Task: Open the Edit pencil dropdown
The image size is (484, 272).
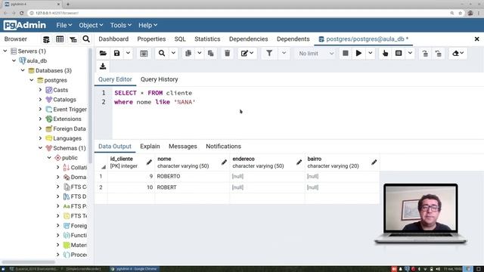Action: click(247, 54)
